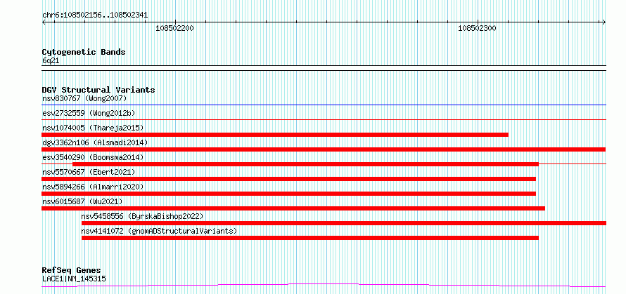The height and width of the screenshot is (294, 626).
Task: Select the red bar under dgv3362n106 (Alsmadi2014)
Action: click(324, 149)
